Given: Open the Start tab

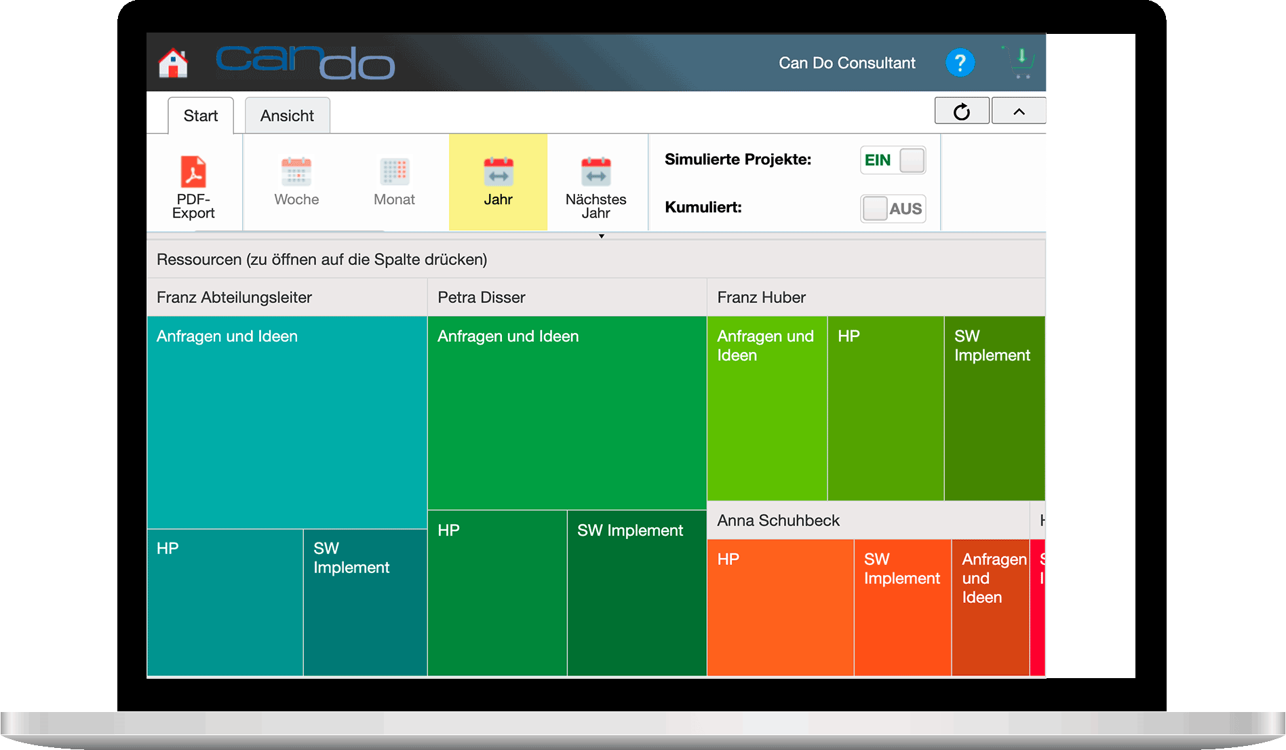Looking at the screenshot, I should click(x=201, y=116).
